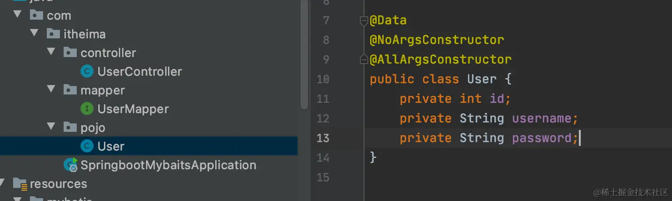Click the User class icon

click(87, 146)
